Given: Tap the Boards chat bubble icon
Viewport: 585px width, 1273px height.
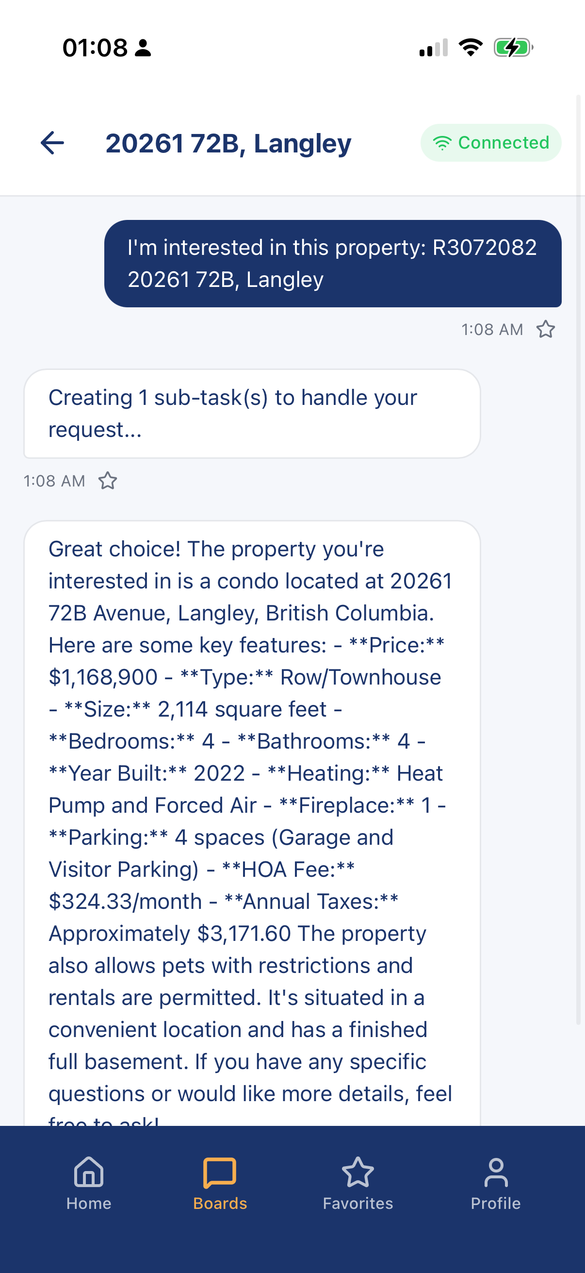Looking at the screenshot, I should tap(220, 1172).
